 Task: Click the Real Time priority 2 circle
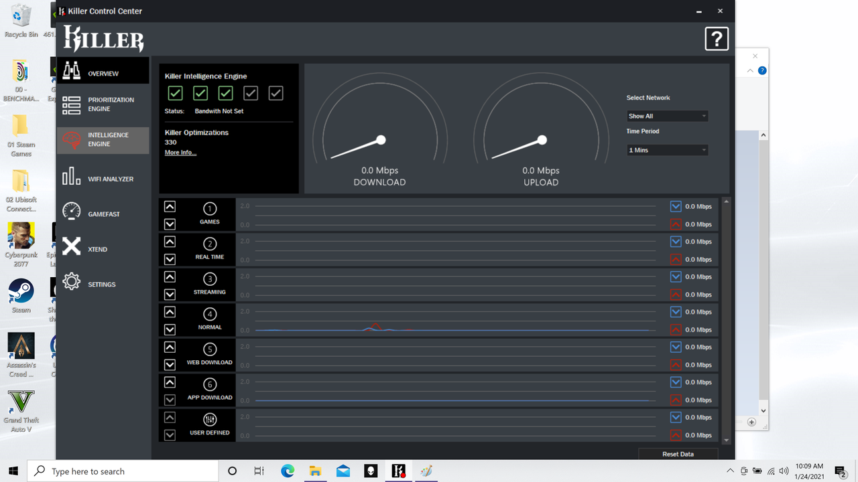tap(210, 244)
